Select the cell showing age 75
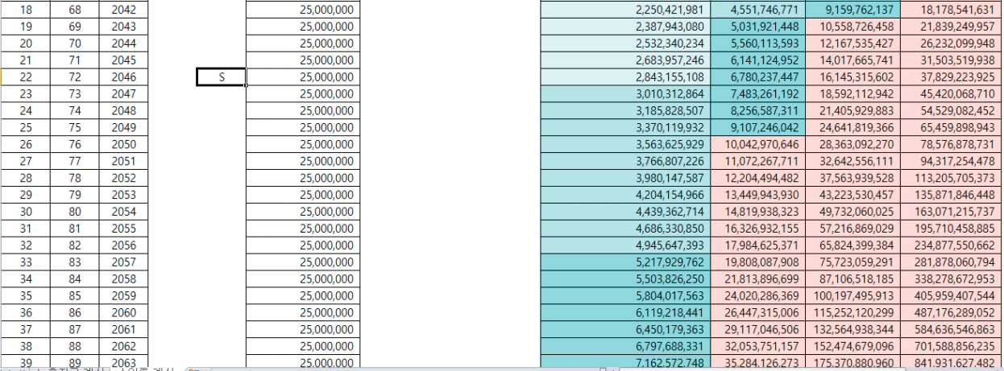1004x371 pixels. 73,127
